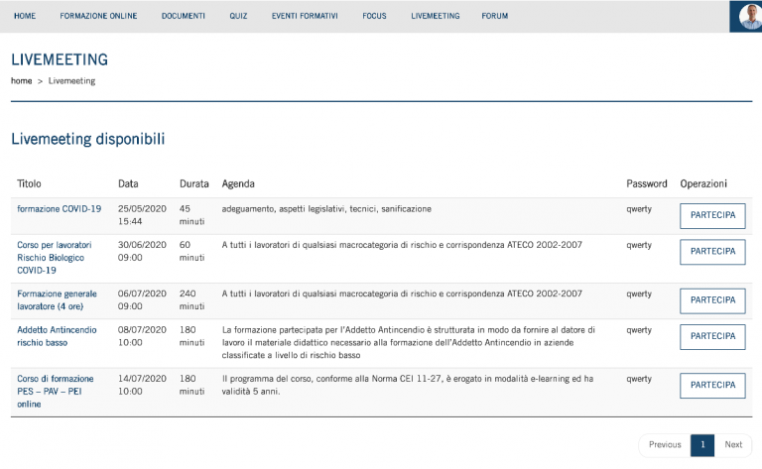Open QUIZ menu item
This screenshot has height=469, width=762.
coord(238,16)
